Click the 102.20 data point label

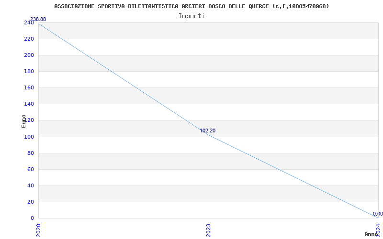click(x=208, y=130)
